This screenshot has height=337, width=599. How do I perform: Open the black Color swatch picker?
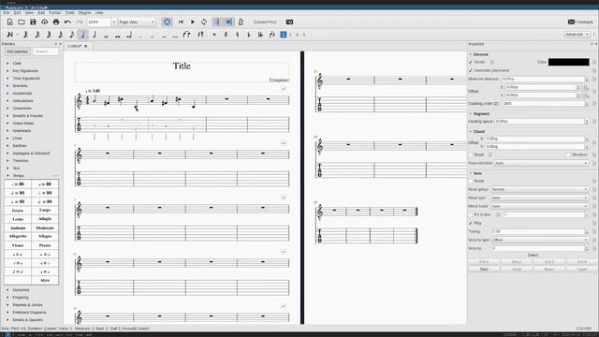pos(568,62)
